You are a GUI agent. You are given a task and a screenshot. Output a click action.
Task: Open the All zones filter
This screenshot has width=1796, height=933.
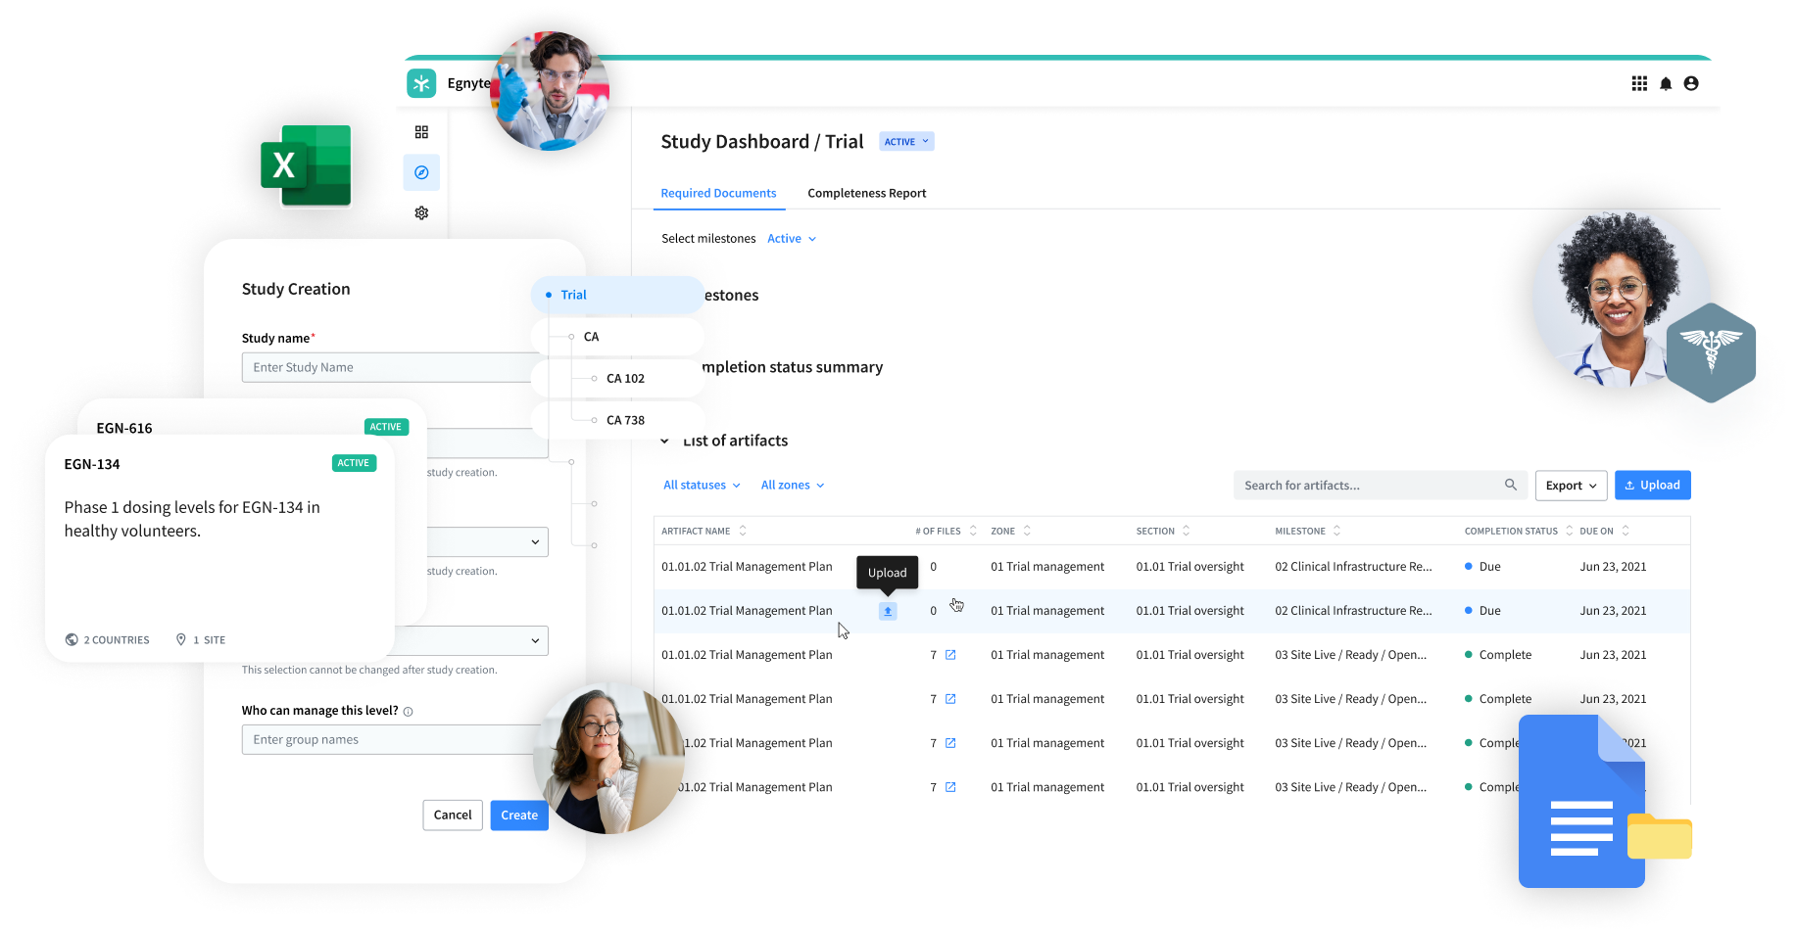793,486
